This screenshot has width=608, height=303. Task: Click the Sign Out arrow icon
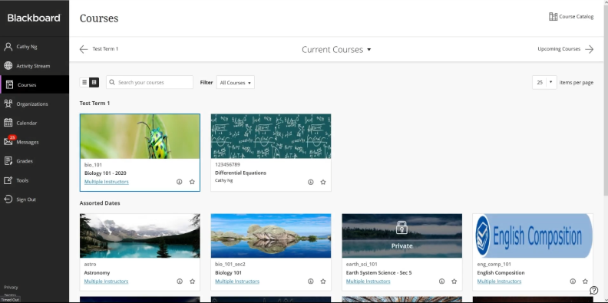(x=8, y=199)
